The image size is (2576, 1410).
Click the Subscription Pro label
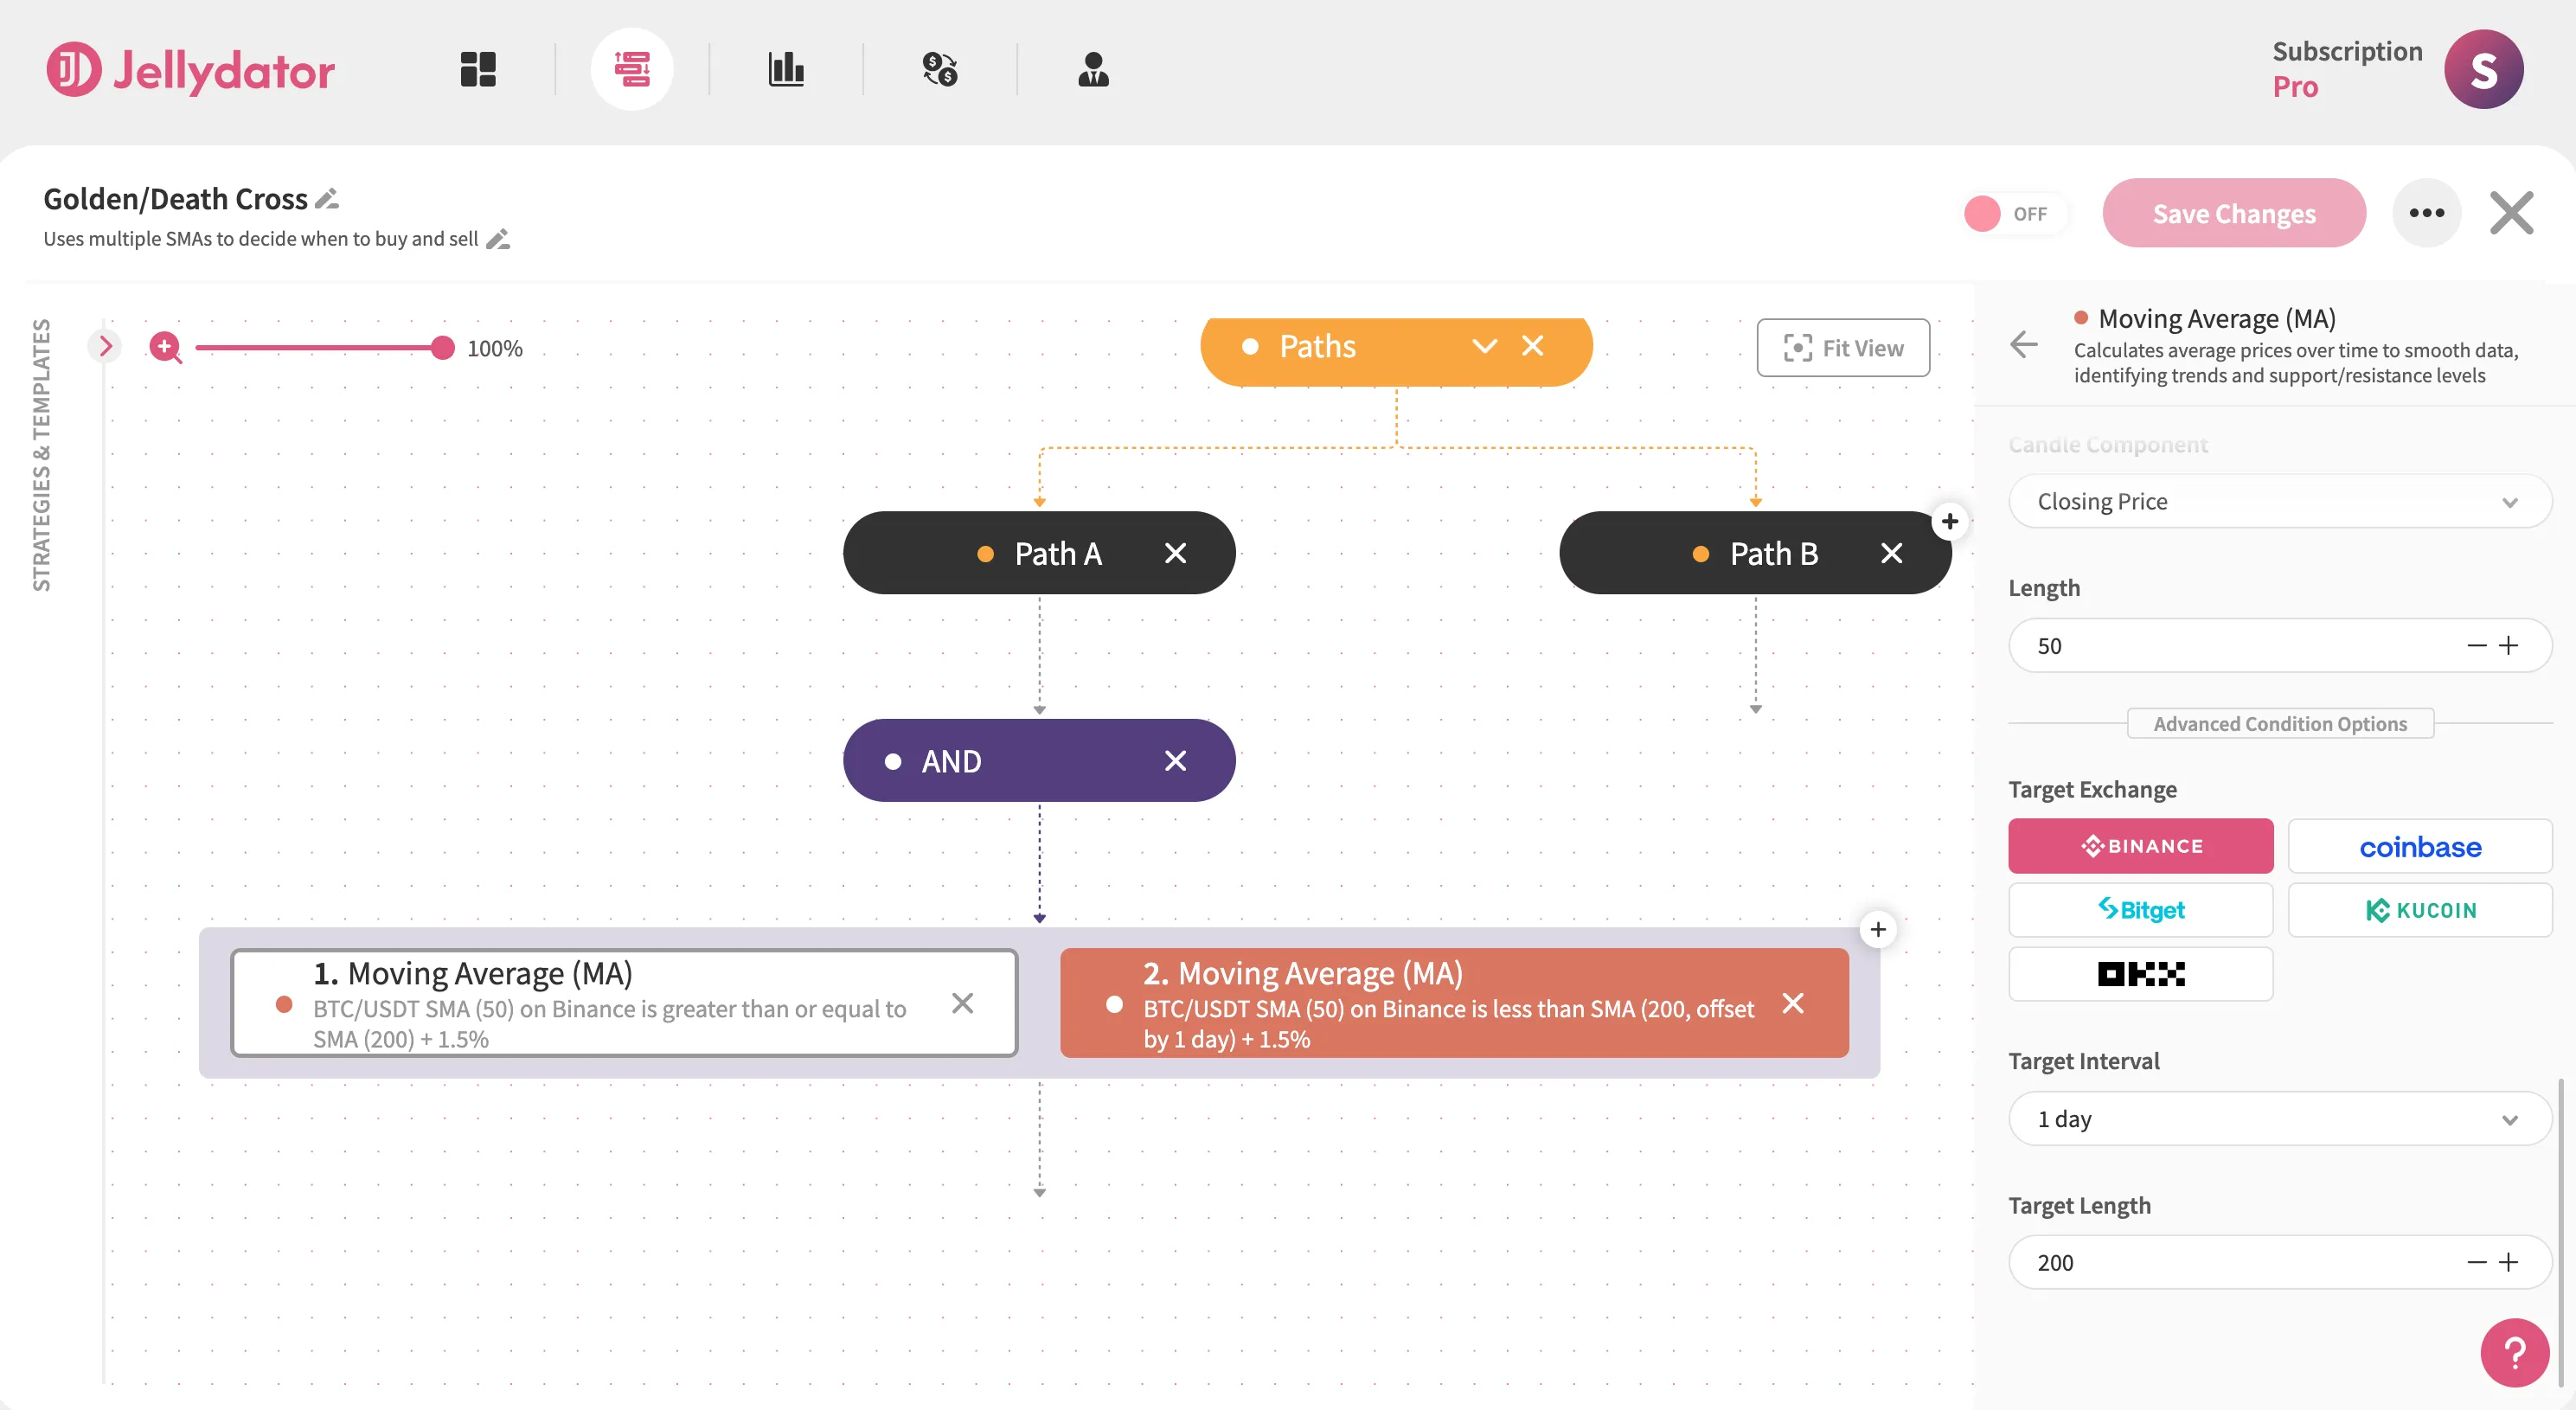pos(2347,69)
